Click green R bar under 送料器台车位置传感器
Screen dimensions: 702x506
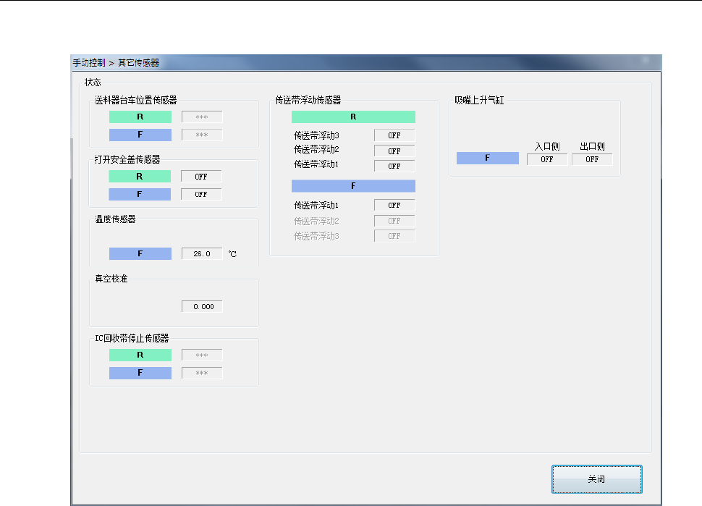coord(140,117)
